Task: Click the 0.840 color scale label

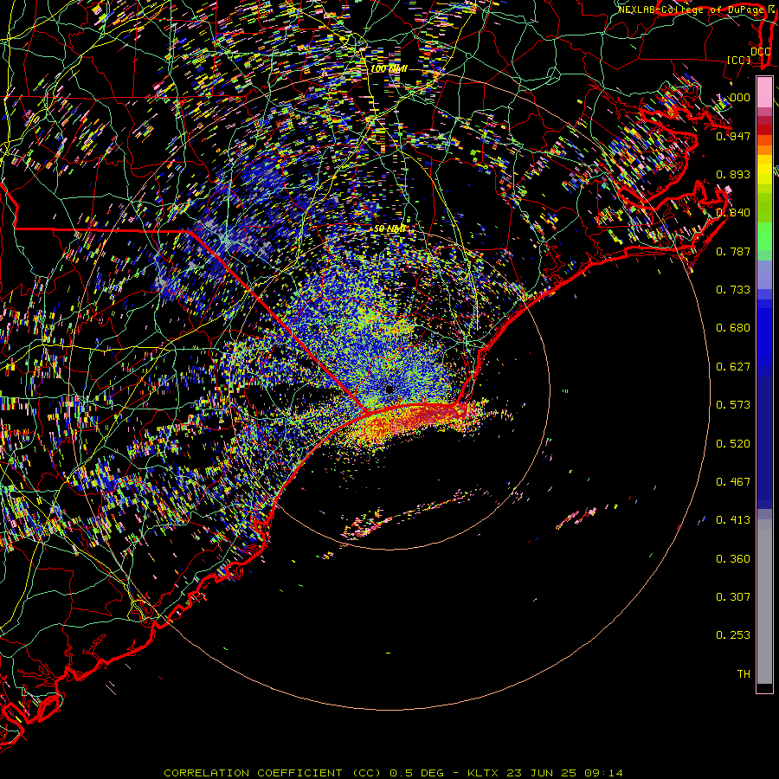Action: [x=733, y=213]
